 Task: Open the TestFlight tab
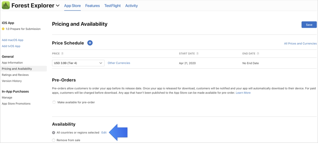[x=112, y=6]
